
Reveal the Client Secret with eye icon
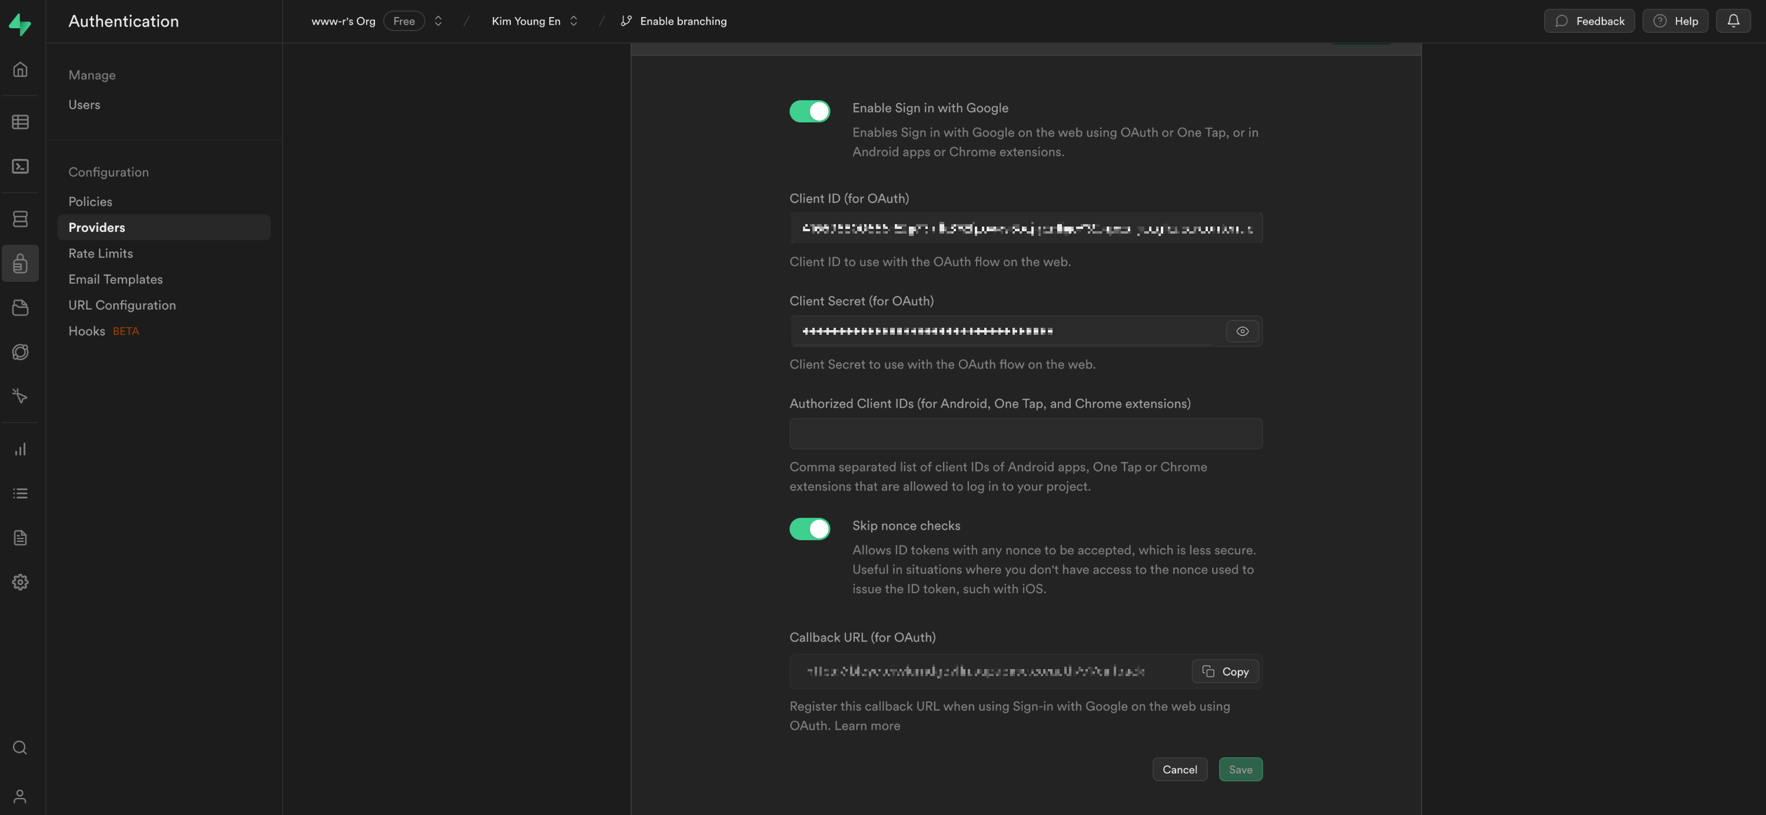(1241, 332)
